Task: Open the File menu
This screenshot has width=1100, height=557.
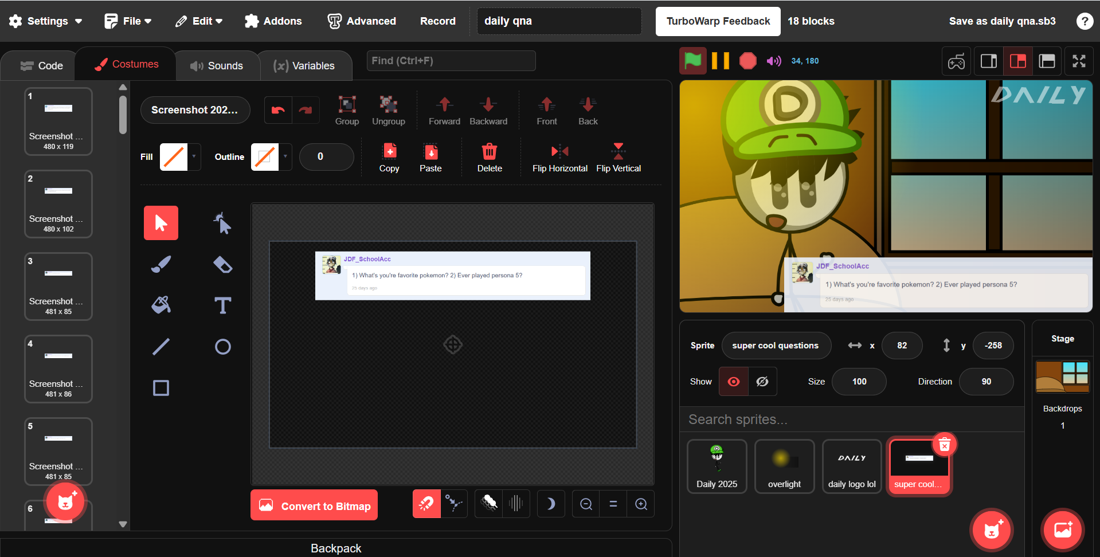Action: [x=128, y=21]
